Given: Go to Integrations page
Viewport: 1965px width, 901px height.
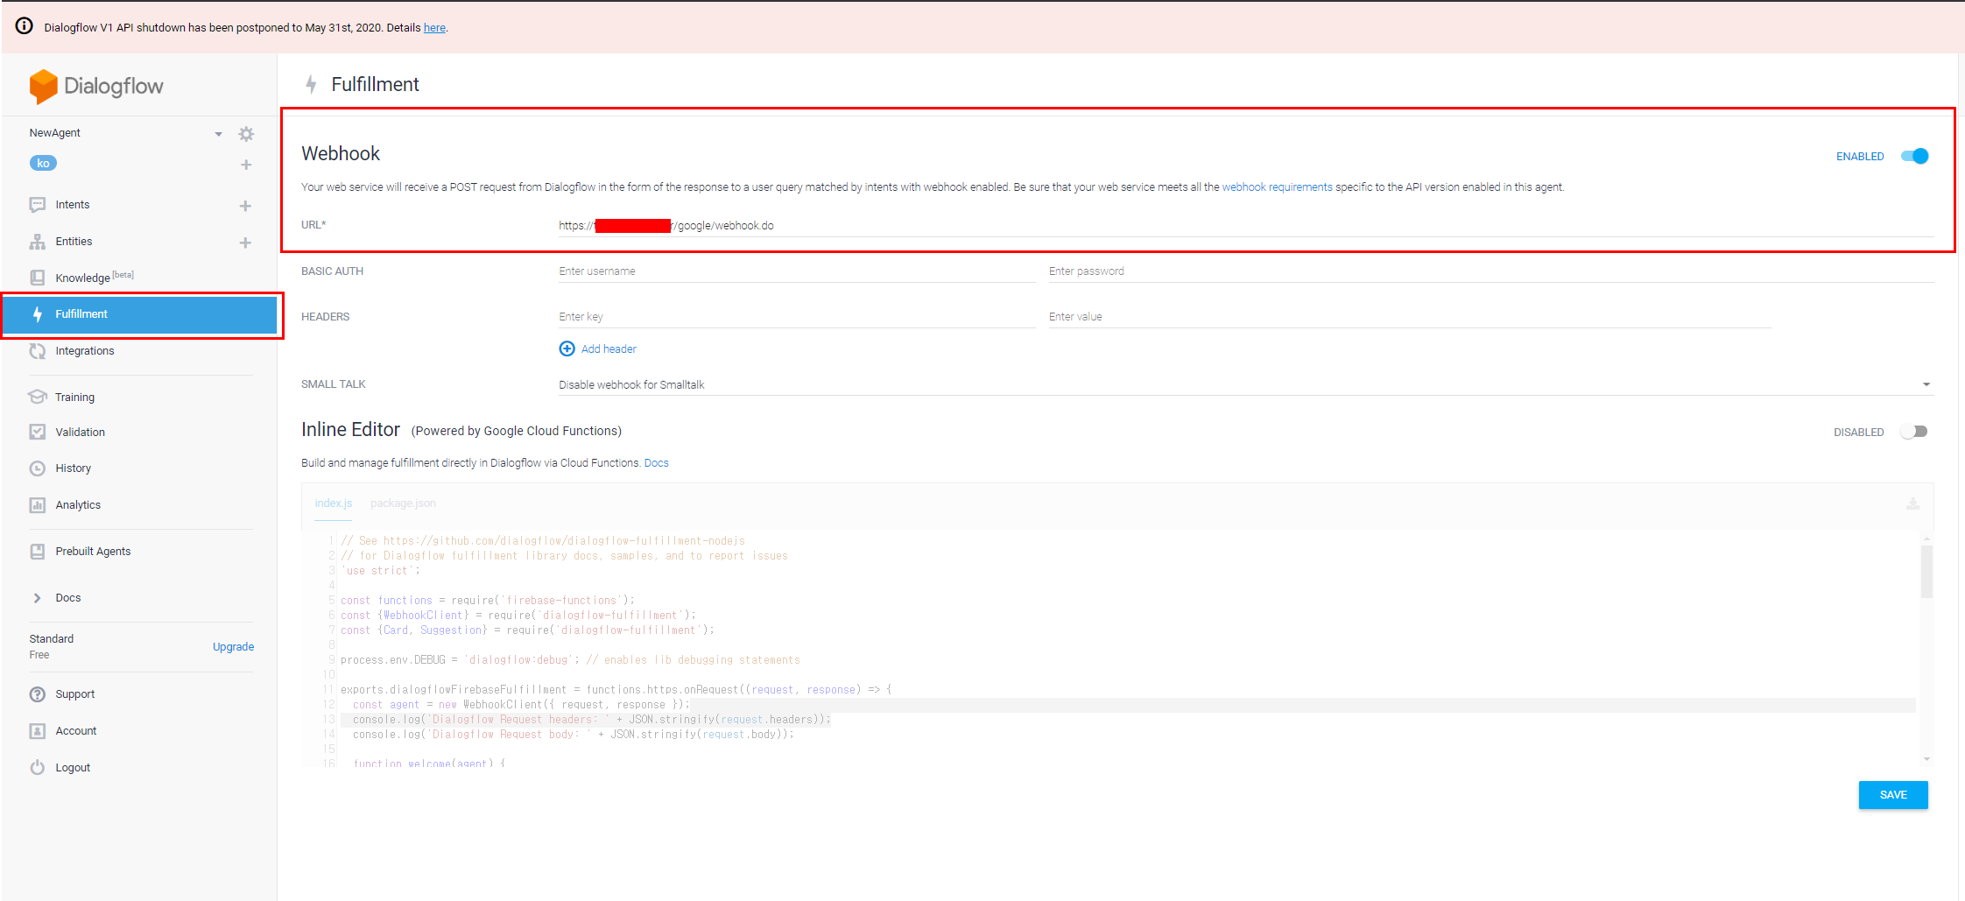Looking at the screenshot, I should click(x=85, y=351).
